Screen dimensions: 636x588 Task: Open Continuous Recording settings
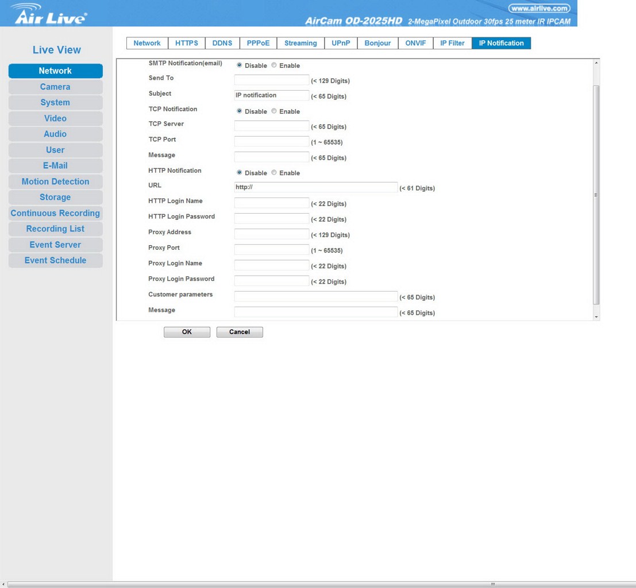[56, 213]
